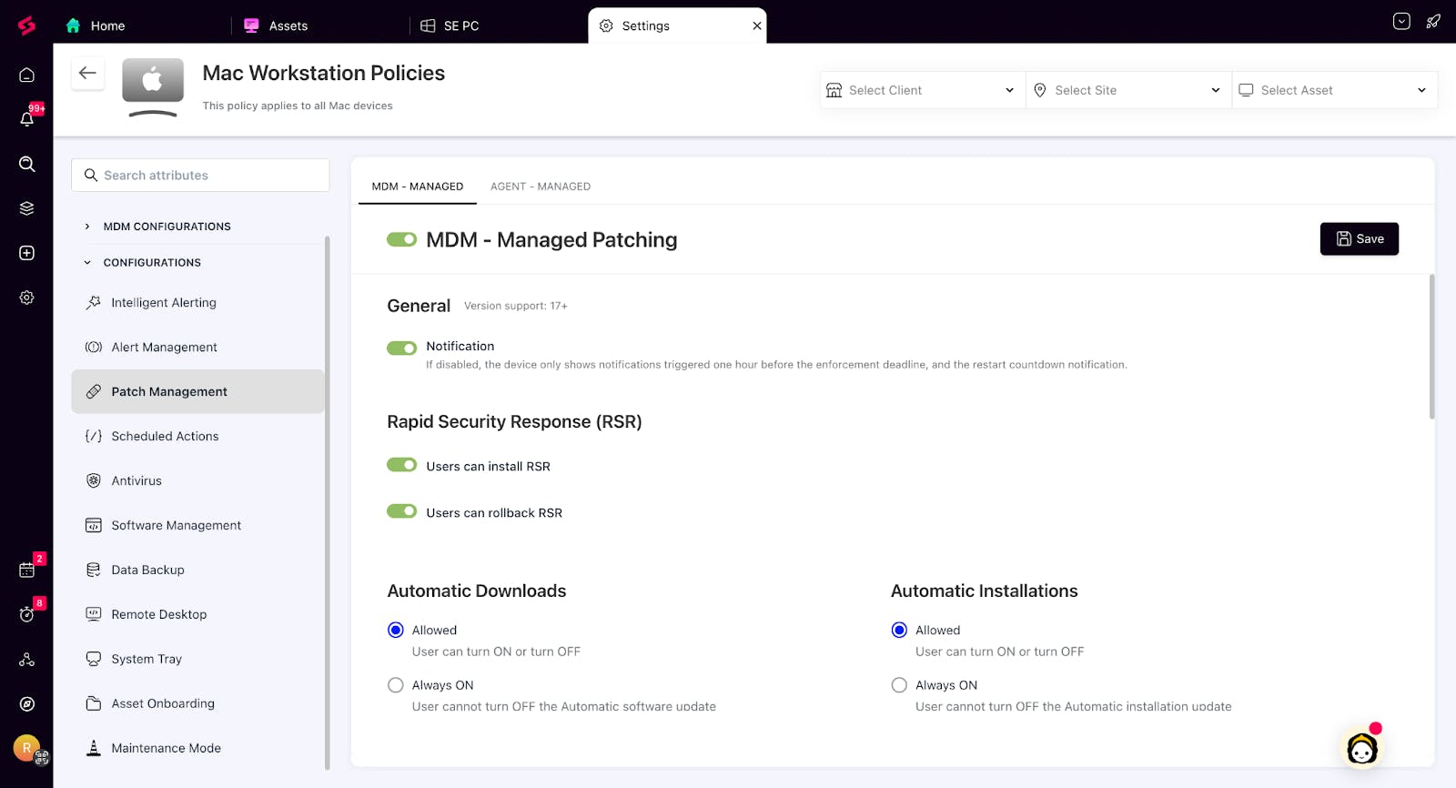Click the main panel vertical scrollbar

1431,346
